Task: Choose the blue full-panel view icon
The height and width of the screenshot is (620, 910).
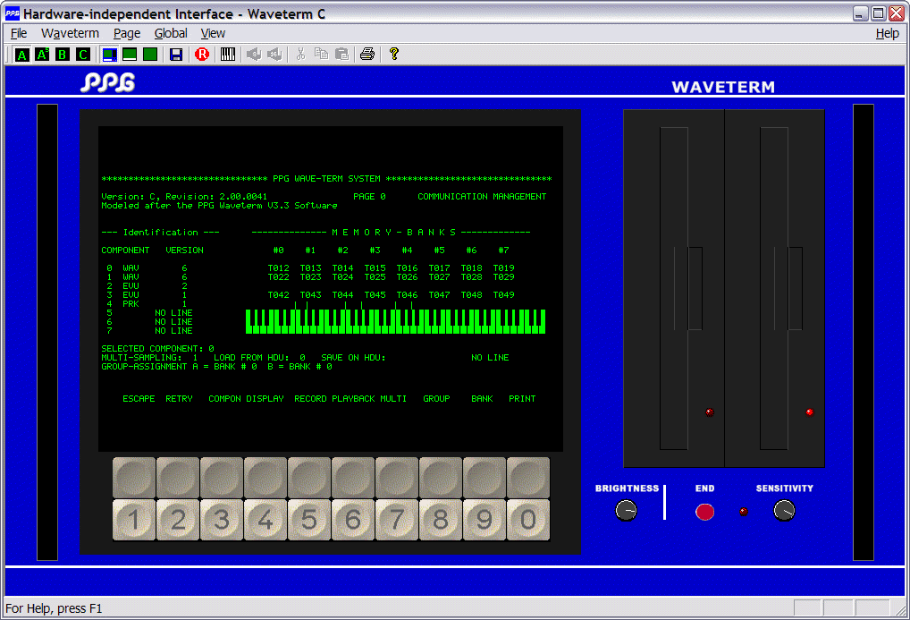Action: coord(109,55)
